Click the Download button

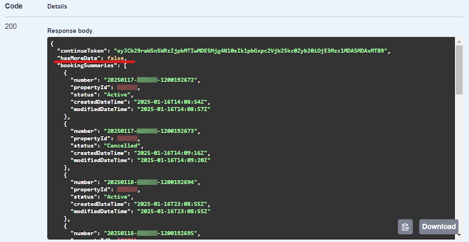click(438, 227)
